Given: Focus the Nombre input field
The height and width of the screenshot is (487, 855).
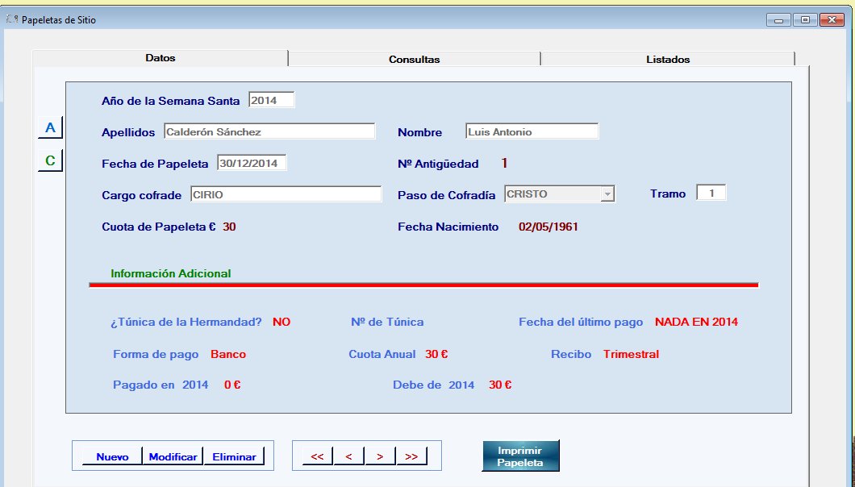Looking at the screenshot, I should point(532,131).
